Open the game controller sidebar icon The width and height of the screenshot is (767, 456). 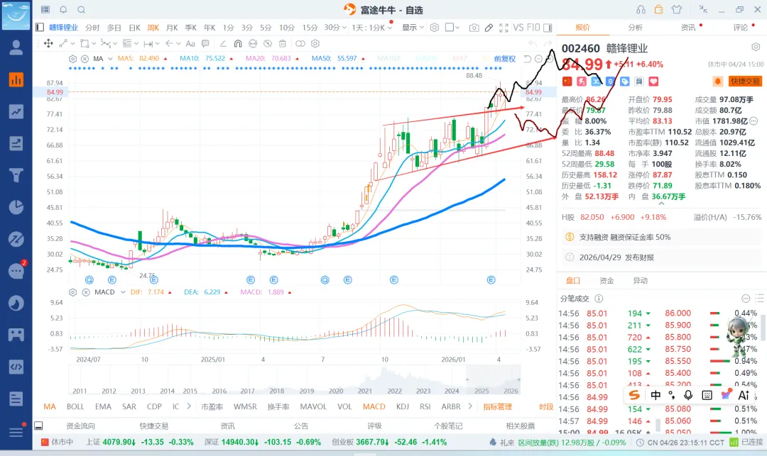coord(16,335)
